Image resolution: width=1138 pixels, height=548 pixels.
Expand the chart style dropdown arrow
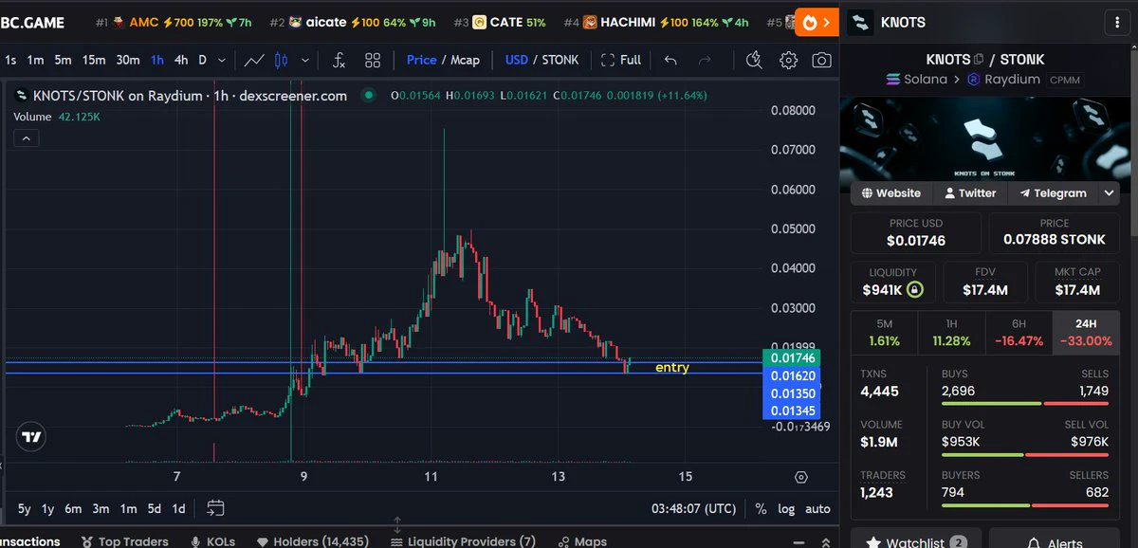coord(303,60)
